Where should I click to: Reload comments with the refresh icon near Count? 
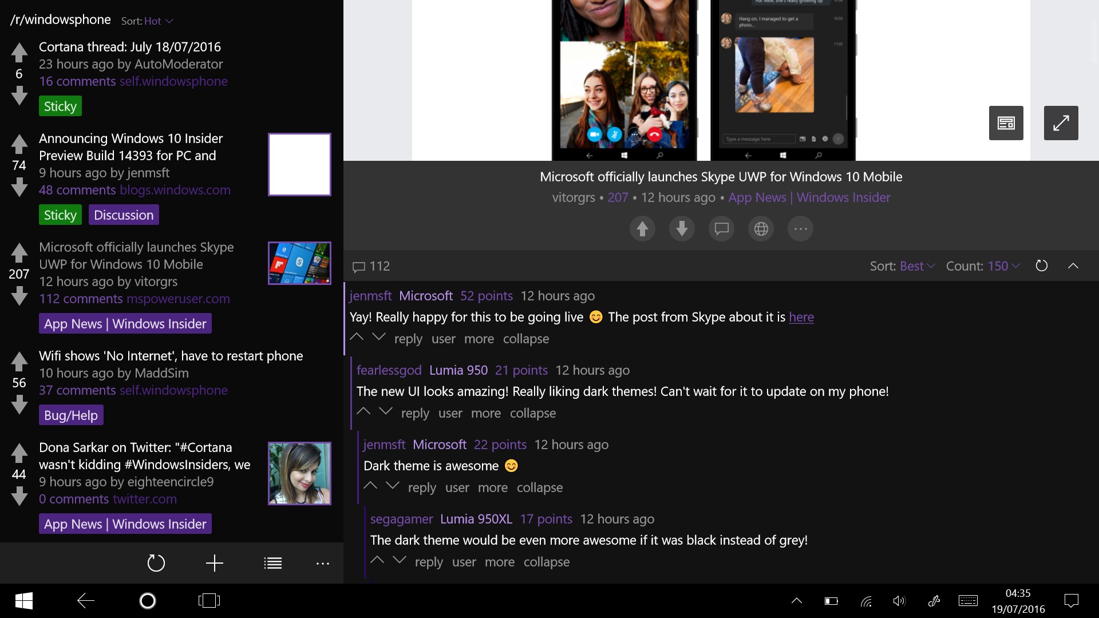coord(1042,266)
